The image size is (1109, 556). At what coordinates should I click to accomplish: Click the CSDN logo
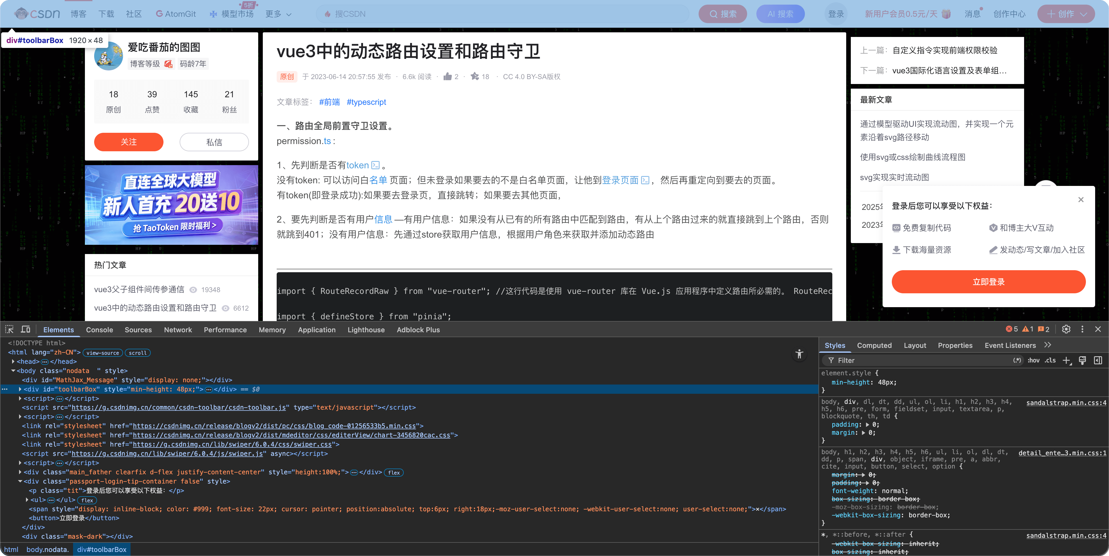click(x=37, y=14)
